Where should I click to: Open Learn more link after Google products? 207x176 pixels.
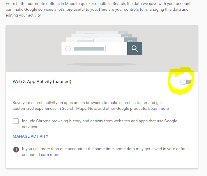tap(158, 108)
